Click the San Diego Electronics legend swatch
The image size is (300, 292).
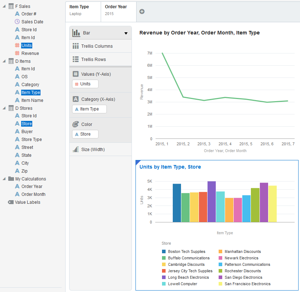[220, 277]
